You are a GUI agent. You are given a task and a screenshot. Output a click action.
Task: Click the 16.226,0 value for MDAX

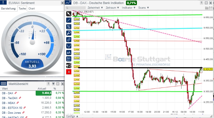tap(46, 103)
